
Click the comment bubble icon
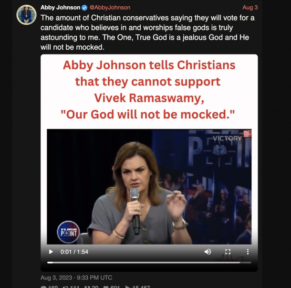[x=43, y=287]
